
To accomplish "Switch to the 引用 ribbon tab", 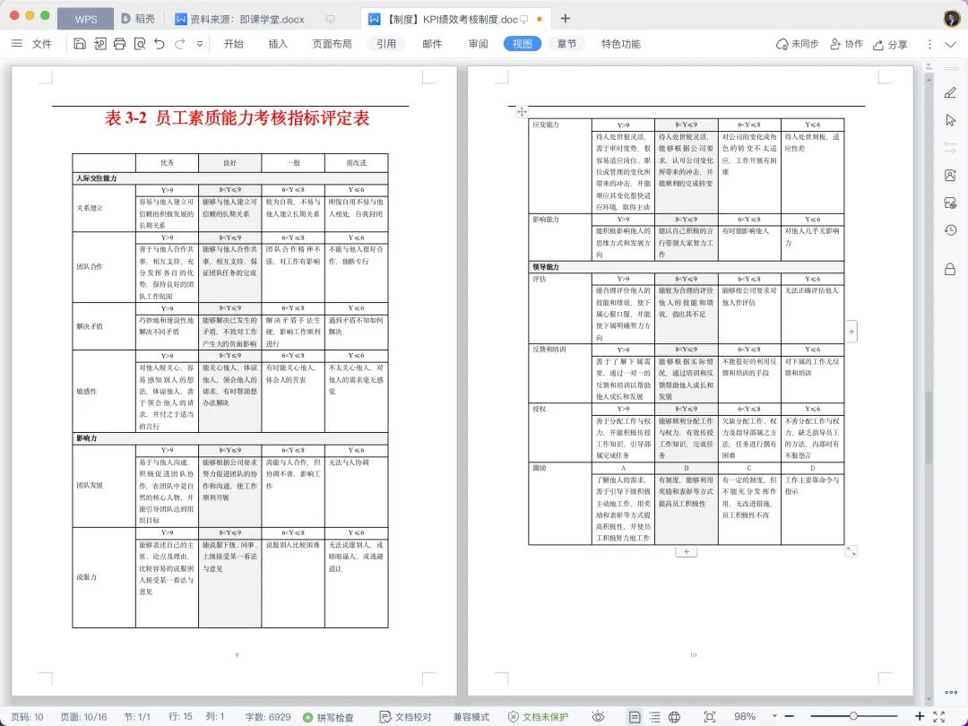I will pyautogui.click(x=386, y=44).
